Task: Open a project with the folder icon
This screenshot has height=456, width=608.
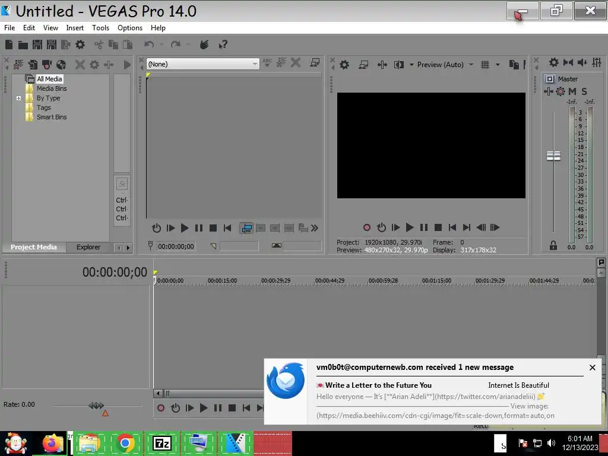Action: (23, 45)
